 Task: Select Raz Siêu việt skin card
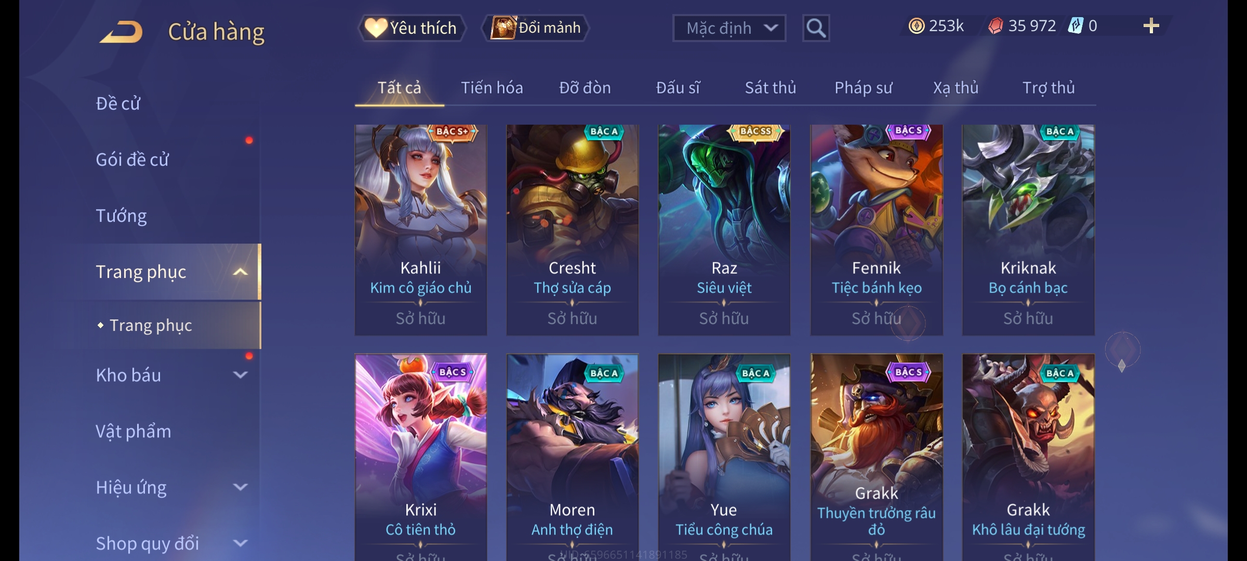click(724, 230)
